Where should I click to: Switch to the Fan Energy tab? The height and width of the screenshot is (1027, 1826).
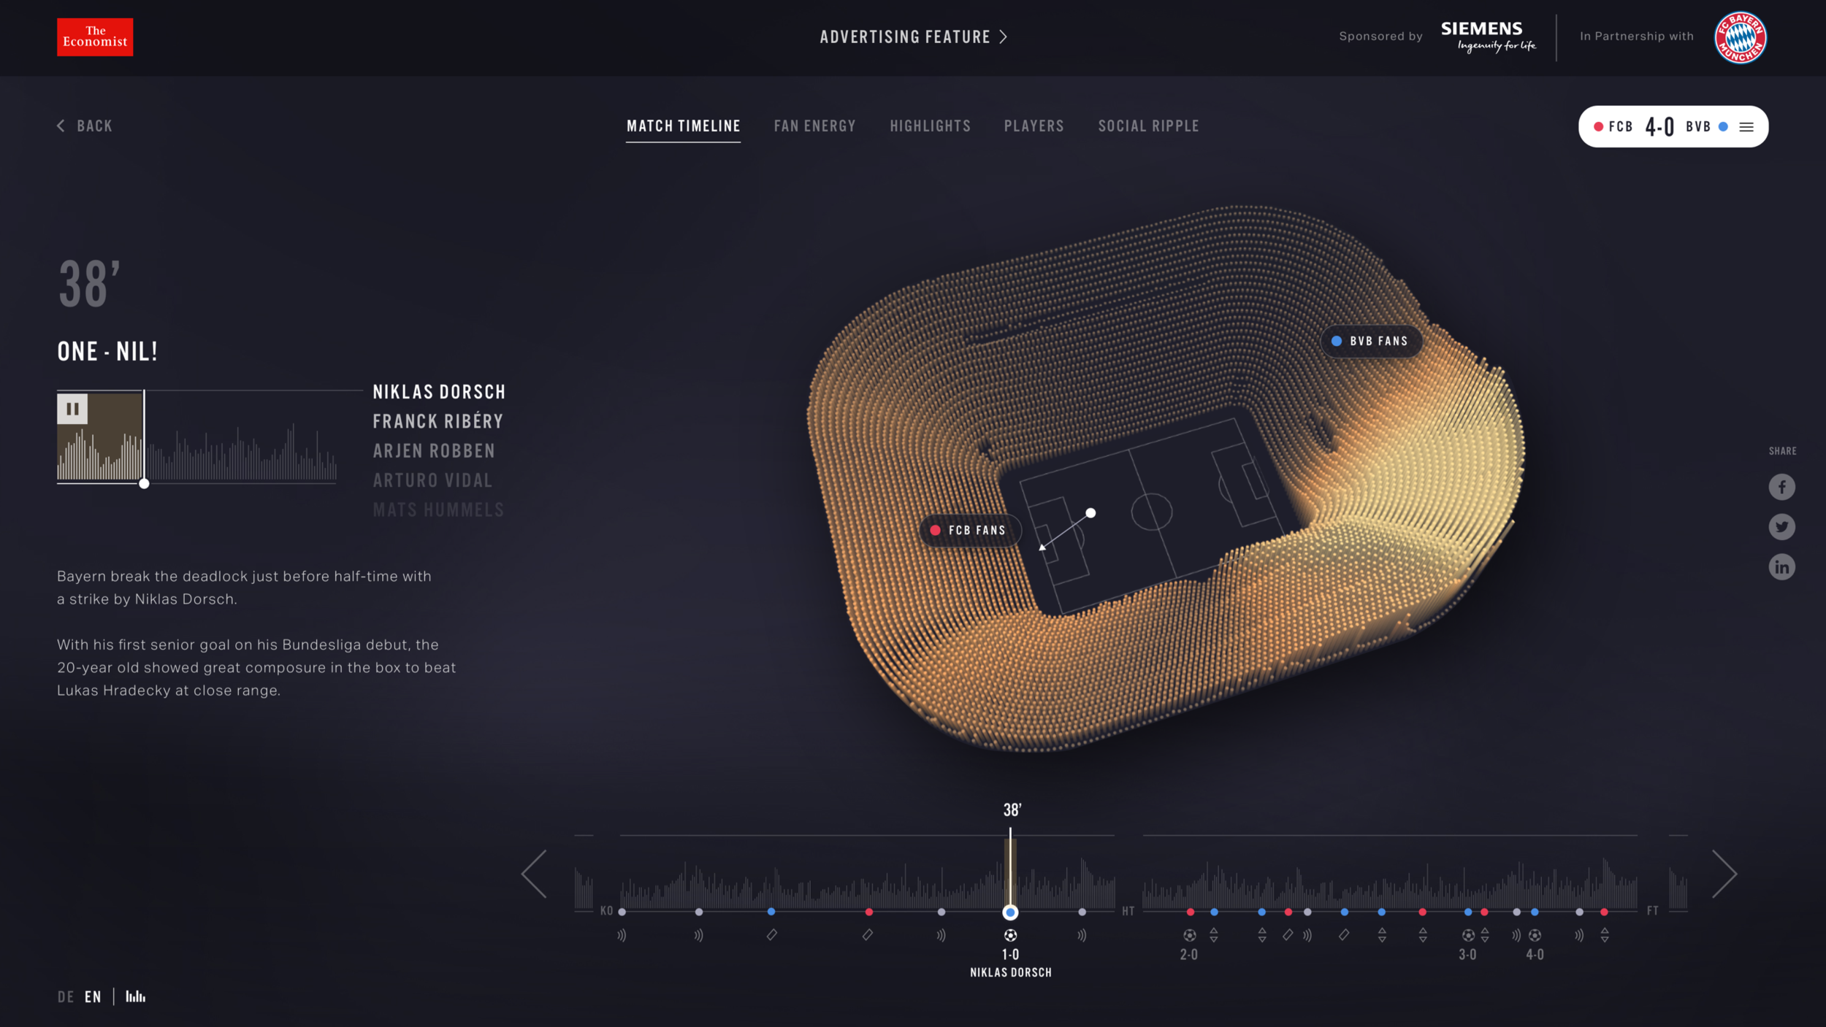pos(814,126)
